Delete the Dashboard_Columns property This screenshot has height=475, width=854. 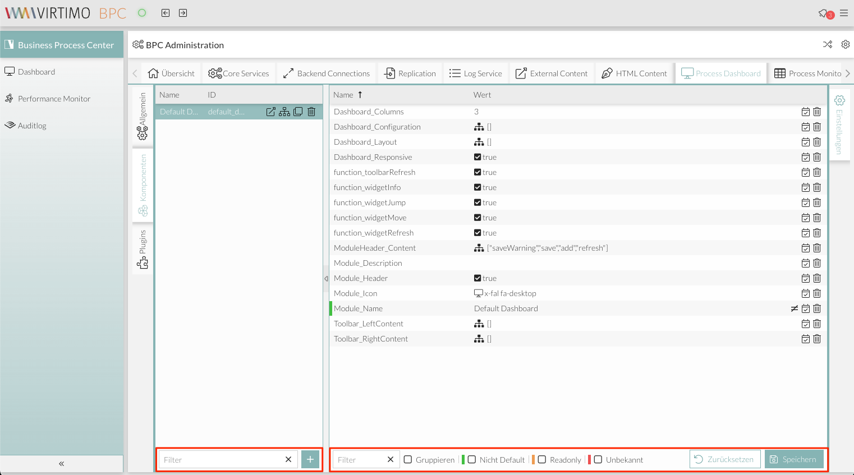817,112
